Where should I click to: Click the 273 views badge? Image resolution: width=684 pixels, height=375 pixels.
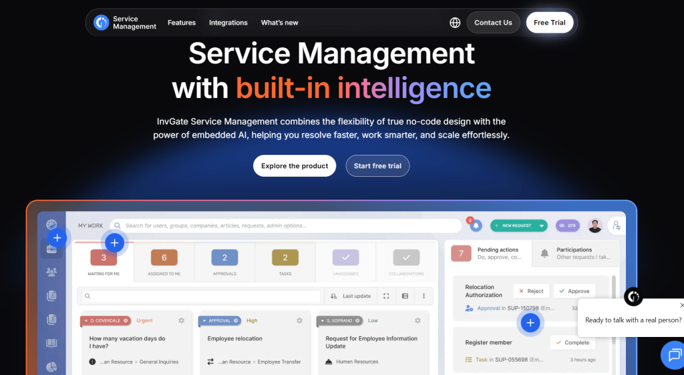pyautogui.click(x=568, y=226)
